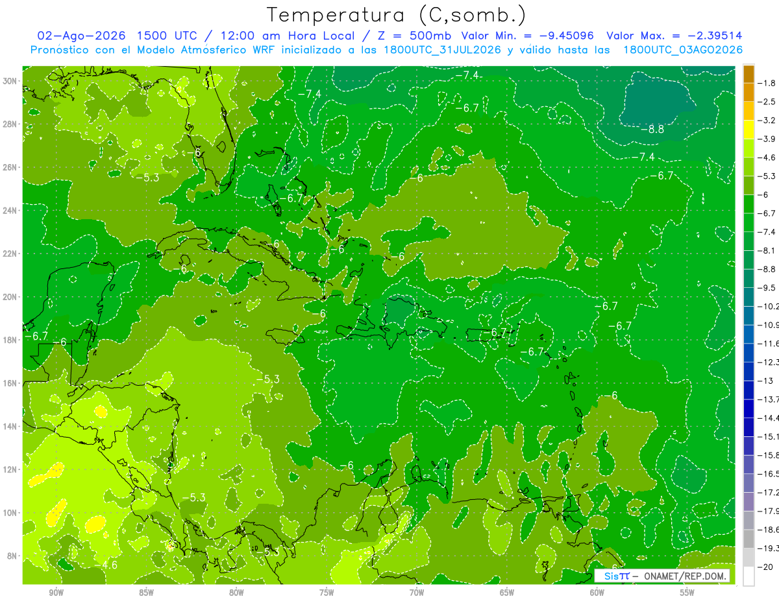Click the 55W longitude axis label
Viewport: 779px width, 601px height.
[x=687, y=593]
